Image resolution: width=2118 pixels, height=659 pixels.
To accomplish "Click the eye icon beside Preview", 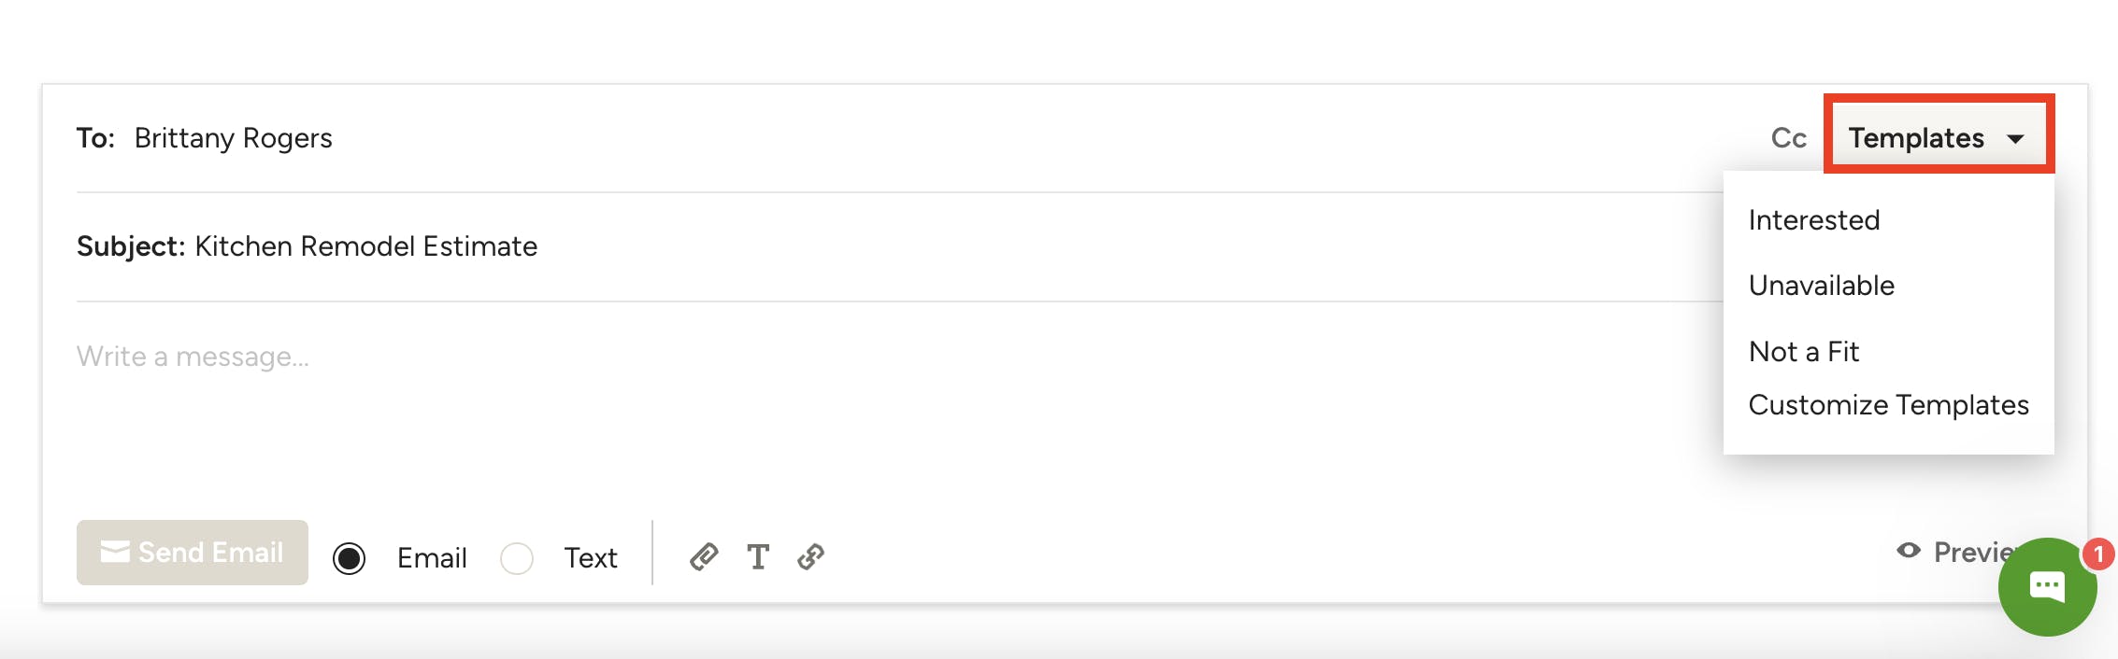I will [x=1909, y=551].
